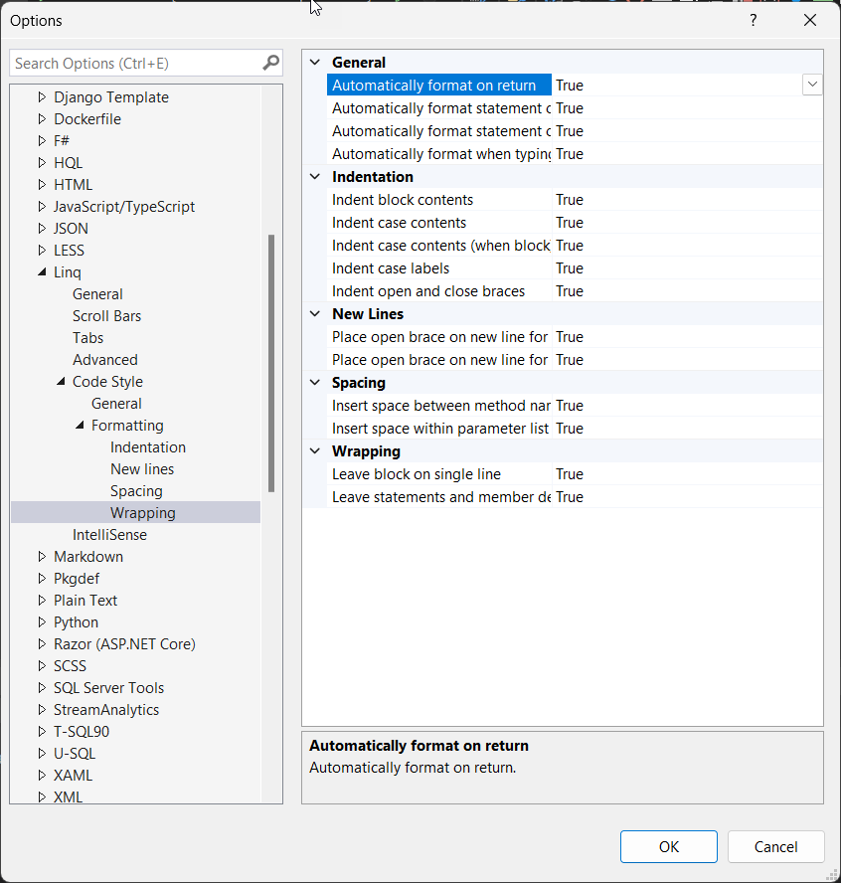Expand the JavaScript/TypeScript options node
The image size is (841, 883).
tap(44, 206)
